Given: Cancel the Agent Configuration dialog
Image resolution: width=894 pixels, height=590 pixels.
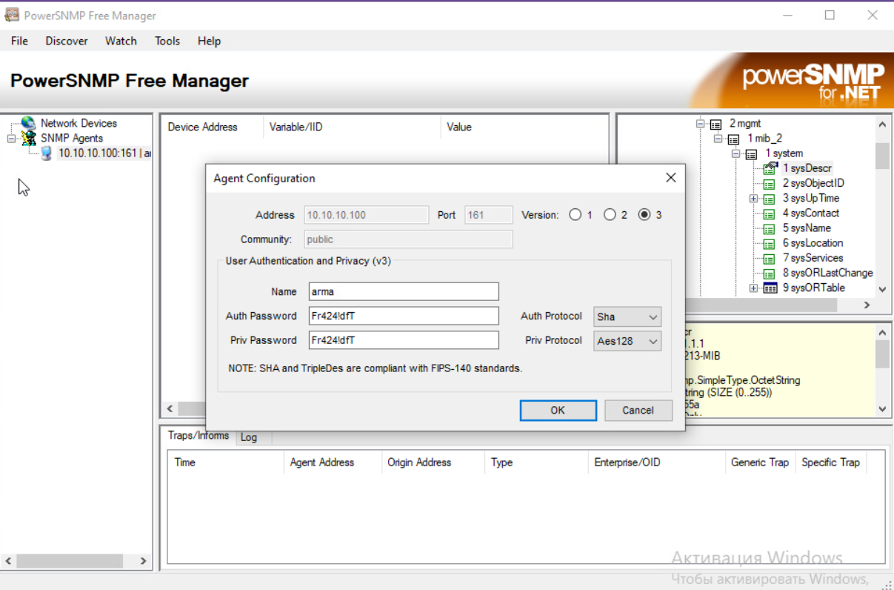Looking at the screenshot, I should pos(638,410).
